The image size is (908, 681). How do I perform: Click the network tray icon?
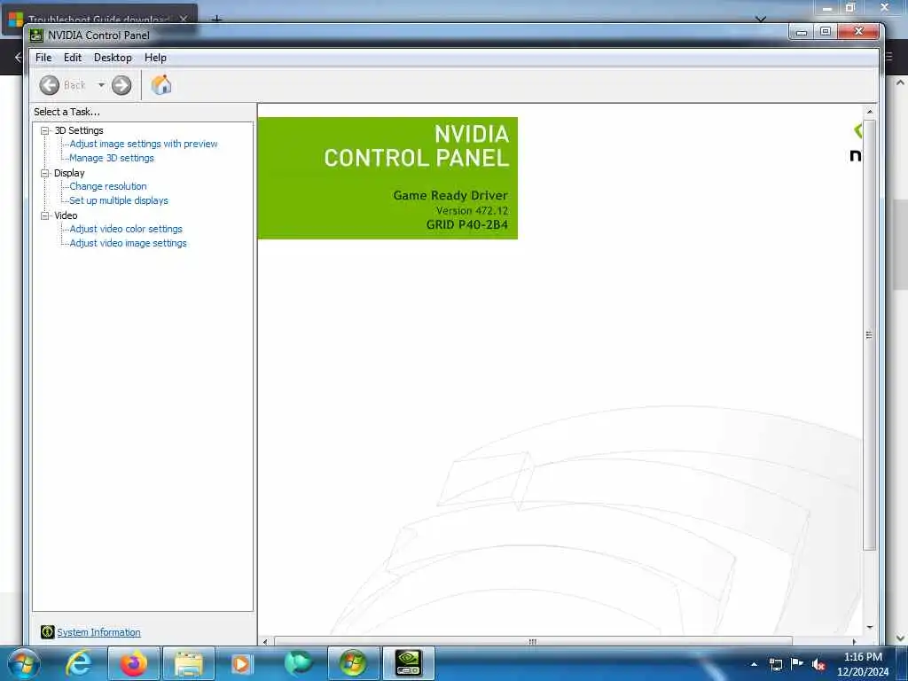776,664
